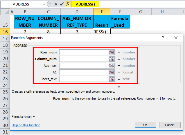This screenshot has height=135, width=185.
Task: Click the A1 input field
Action: coord(84,72)
